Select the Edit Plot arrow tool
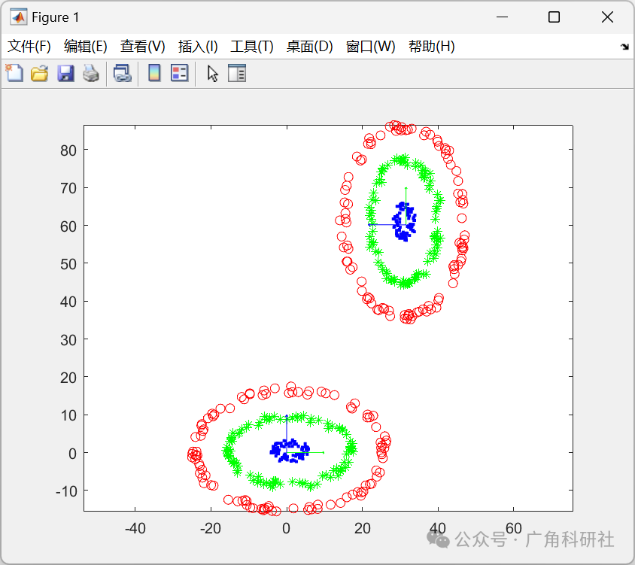Image resolution: width=635 pixels, height=565 pixels. [212, 73]
